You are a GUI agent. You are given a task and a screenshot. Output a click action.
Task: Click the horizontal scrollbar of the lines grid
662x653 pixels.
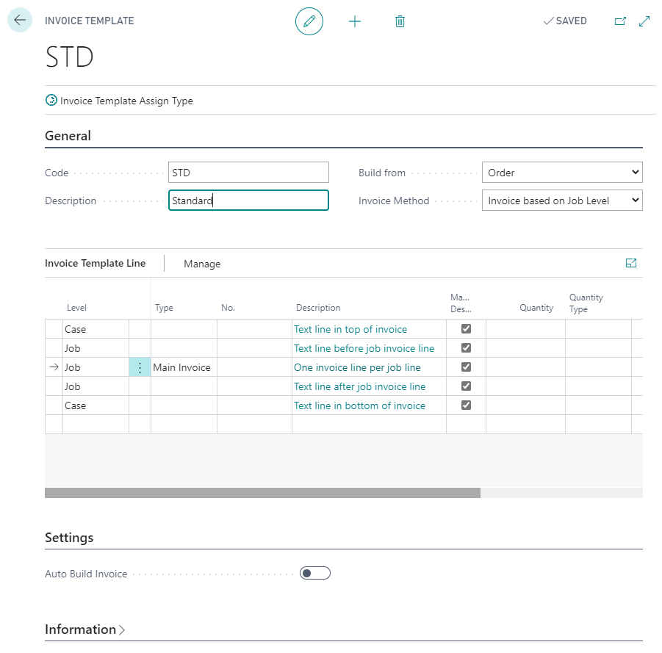[x=262, y=493]
